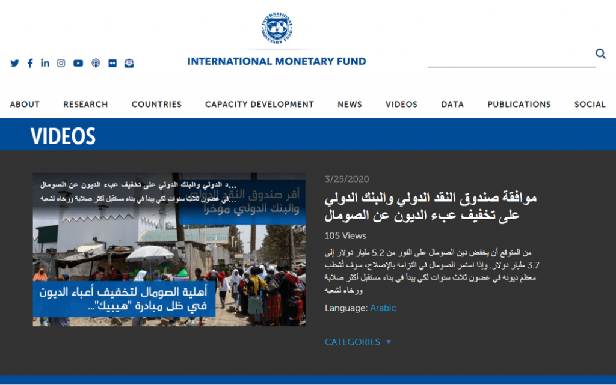
Task: Select RESEARCH in navigation bar
Action: coord(85,104)
